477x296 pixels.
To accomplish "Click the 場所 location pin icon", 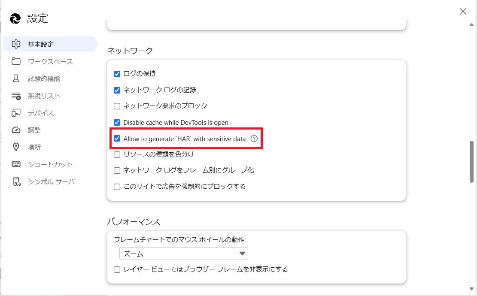I will coord(16,147).
